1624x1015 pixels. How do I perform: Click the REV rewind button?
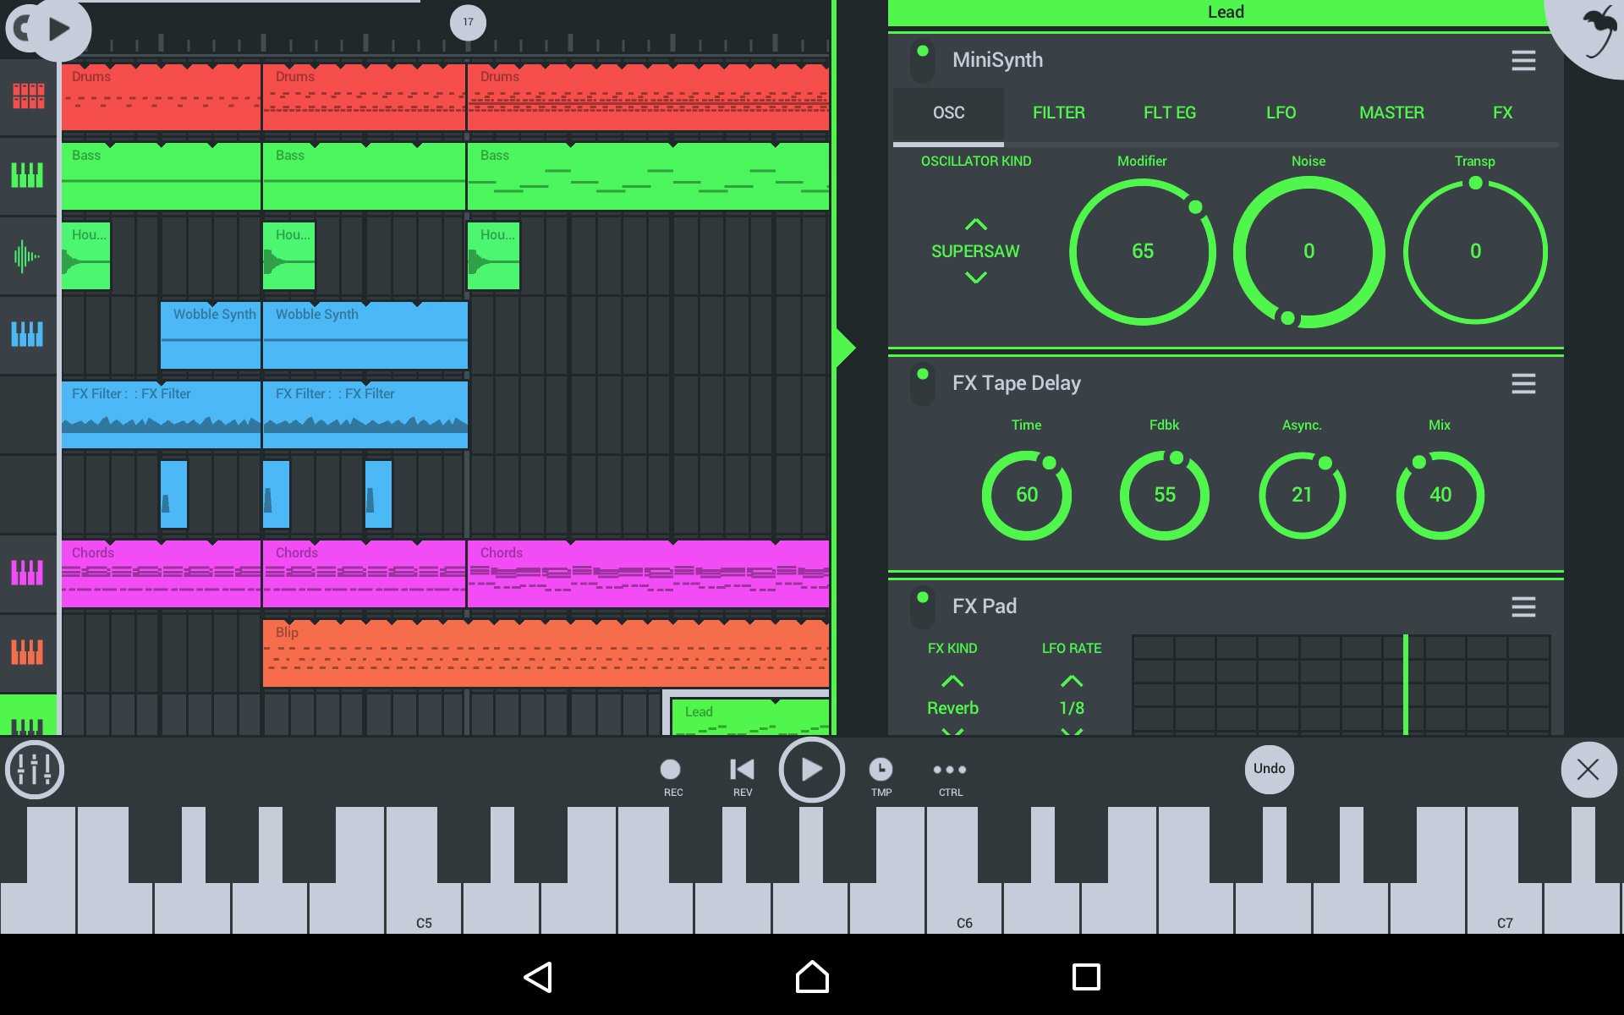pos(741,768)
